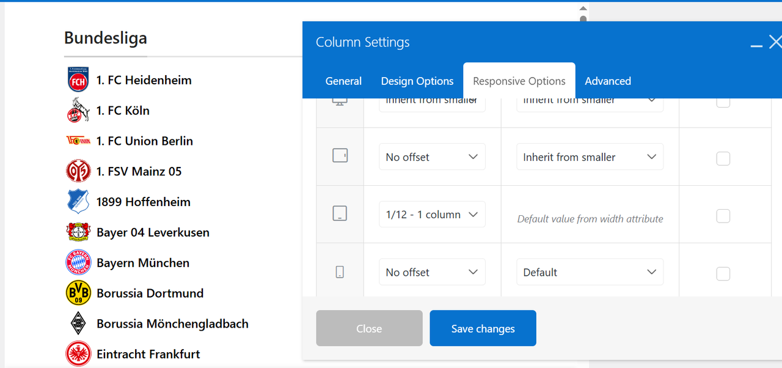Open the 1. FSV Mainz 05 link

(x=139, y=171)
